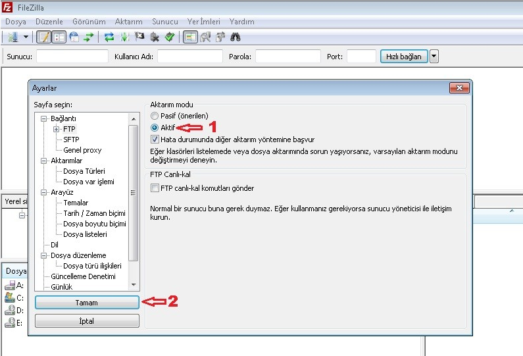
Task: Select the Pasif (önerilen) radio button
Action: (155, 116)
